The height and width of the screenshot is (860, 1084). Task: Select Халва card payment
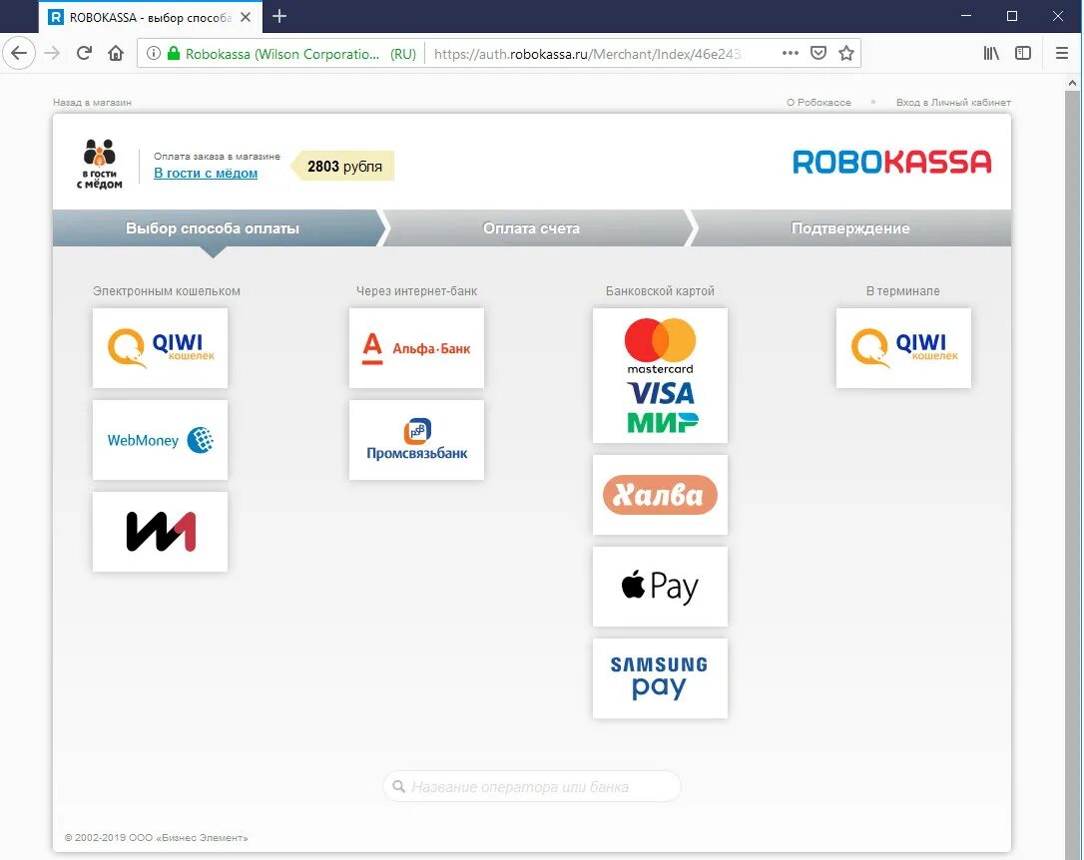[660, 495]
